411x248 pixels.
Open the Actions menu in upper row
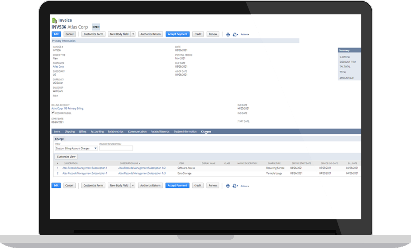click(x=245, y=34)
